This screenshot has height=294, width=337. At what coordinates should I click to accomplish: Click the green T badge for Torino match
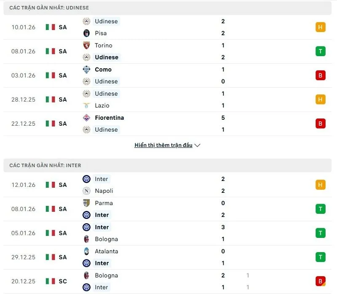pyautogui.click(x=320, y=51)
